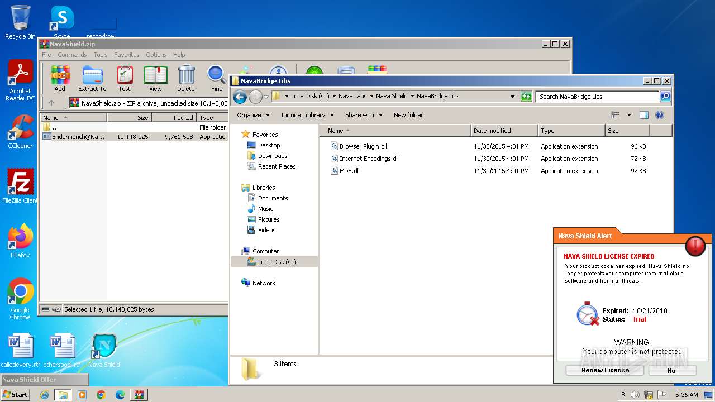
Task: Open the view options dropdown arrow
Action: pos(629,115)
